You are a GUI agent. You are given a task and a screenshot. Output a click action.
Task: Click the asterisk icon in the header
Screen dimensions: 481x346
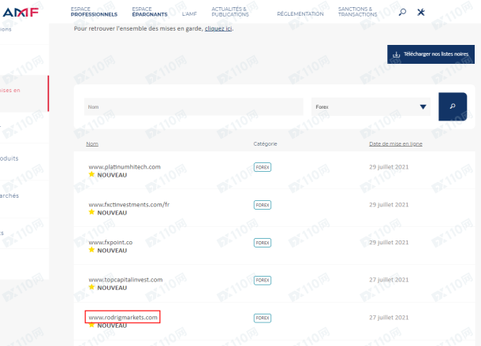[421, 12]
